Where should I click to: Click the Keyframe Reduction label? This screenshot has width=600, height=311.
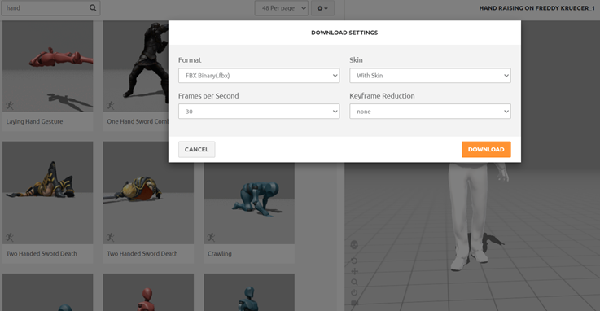(x=382, y=96)
